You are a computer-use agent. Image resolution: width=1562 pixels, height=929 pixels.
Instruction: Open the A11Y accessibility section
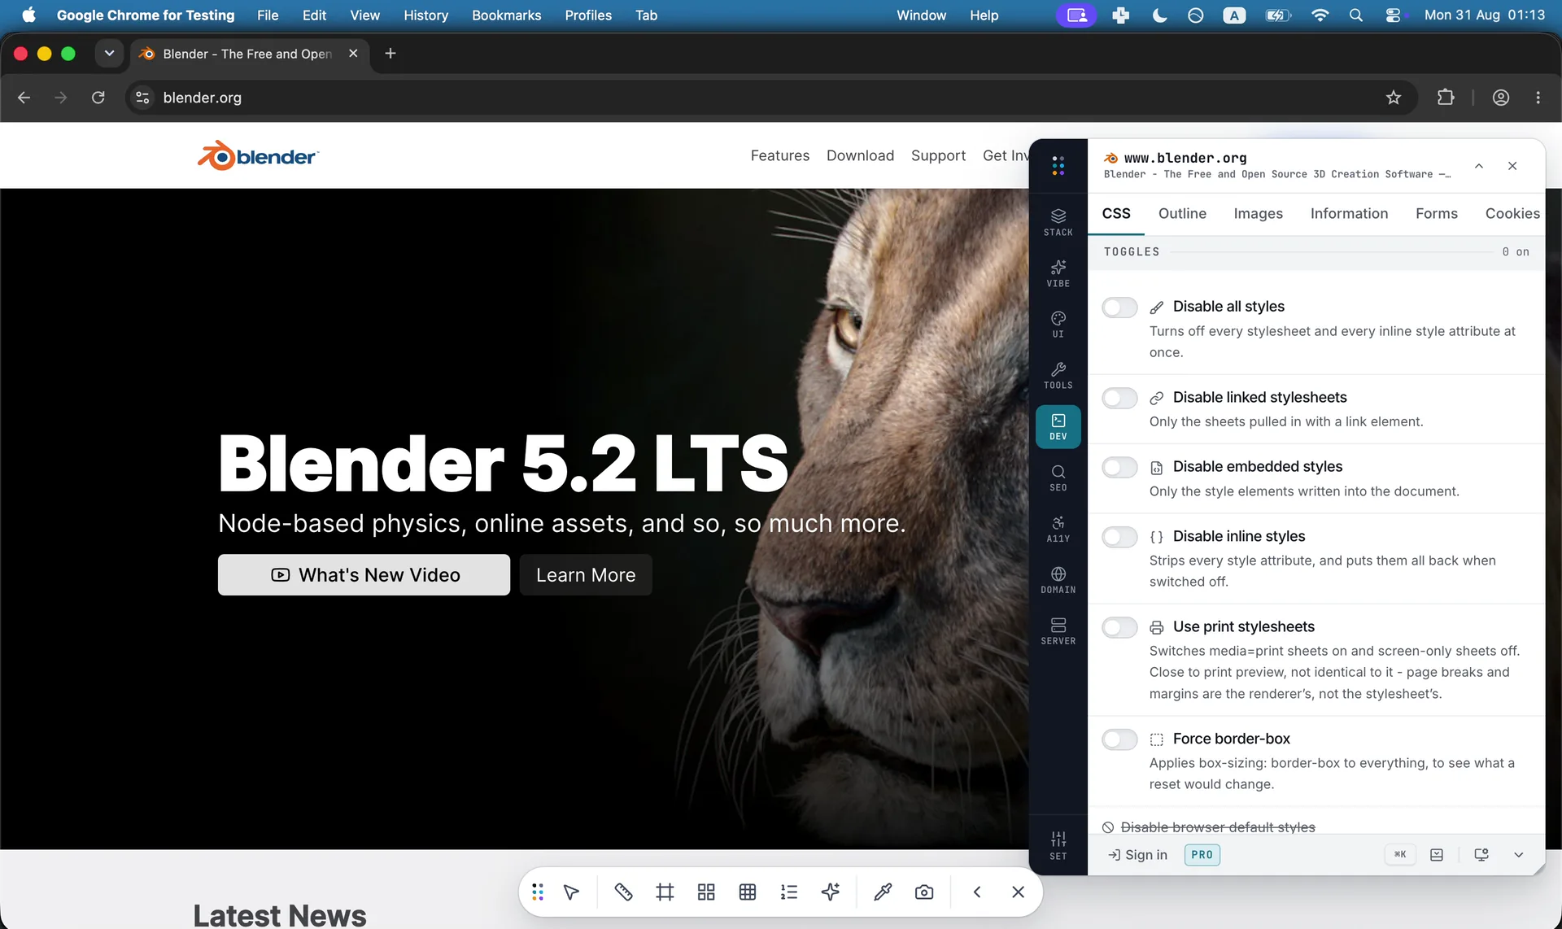(x=1058, y=530)
